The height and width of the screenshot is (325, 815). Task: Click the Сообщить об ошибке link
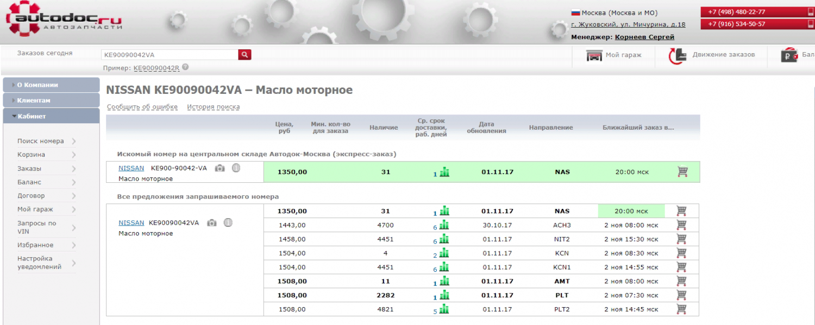coord(142,107)
